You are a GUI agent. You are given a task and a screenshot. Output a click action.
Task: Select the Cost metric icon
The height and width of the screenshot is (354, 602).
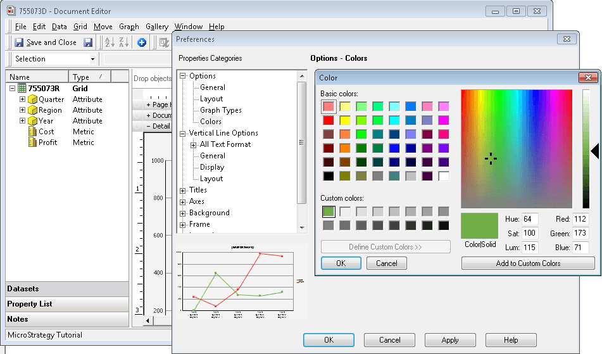click(x=33, y=132)
